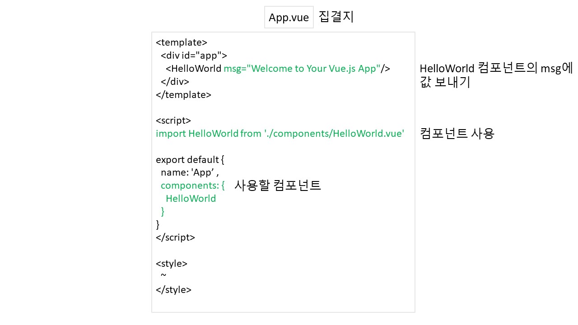Click the name: 'App' line
This screenshot has width=578, height=325.
tap(190, 172)
